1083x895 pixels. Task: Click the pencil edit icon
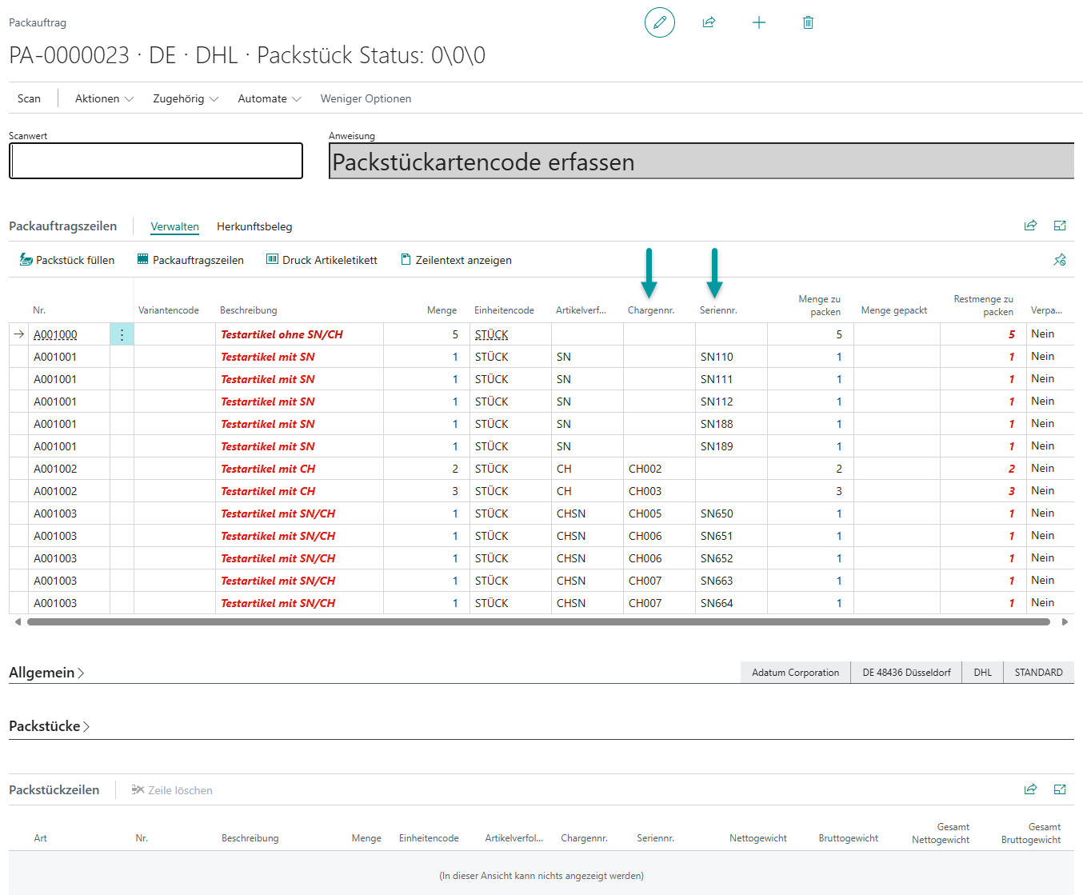pyautogui.click(x=659, y=22)
